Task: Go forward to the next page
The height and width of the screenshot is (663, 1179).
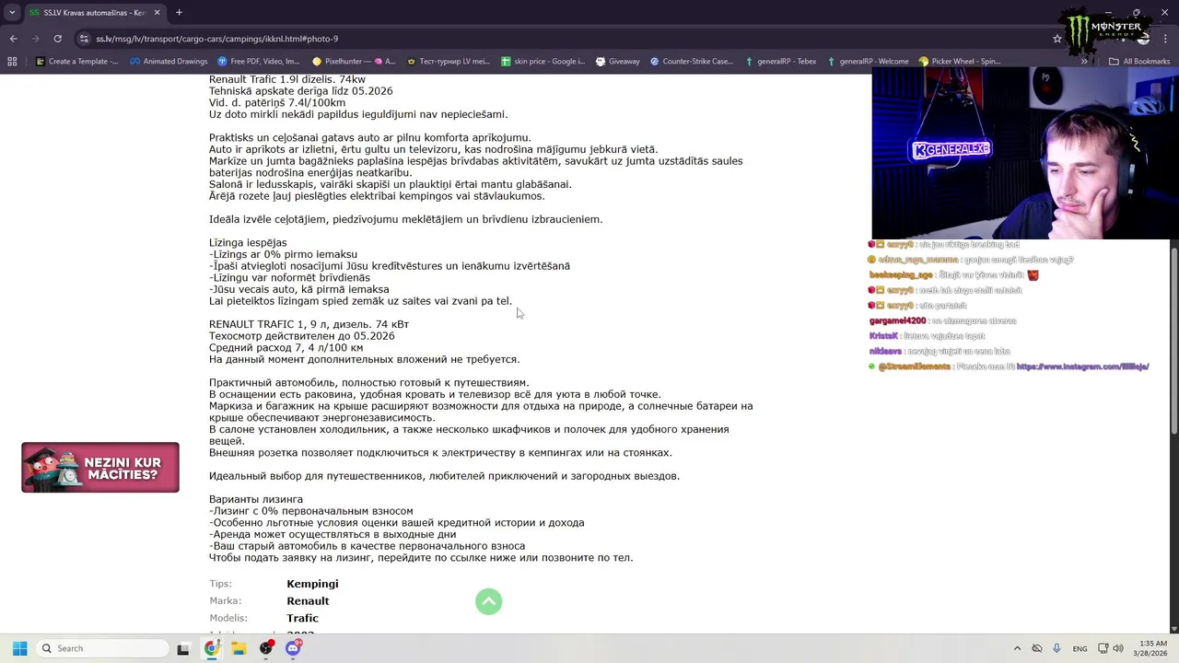Action: (x=35, y=39)
